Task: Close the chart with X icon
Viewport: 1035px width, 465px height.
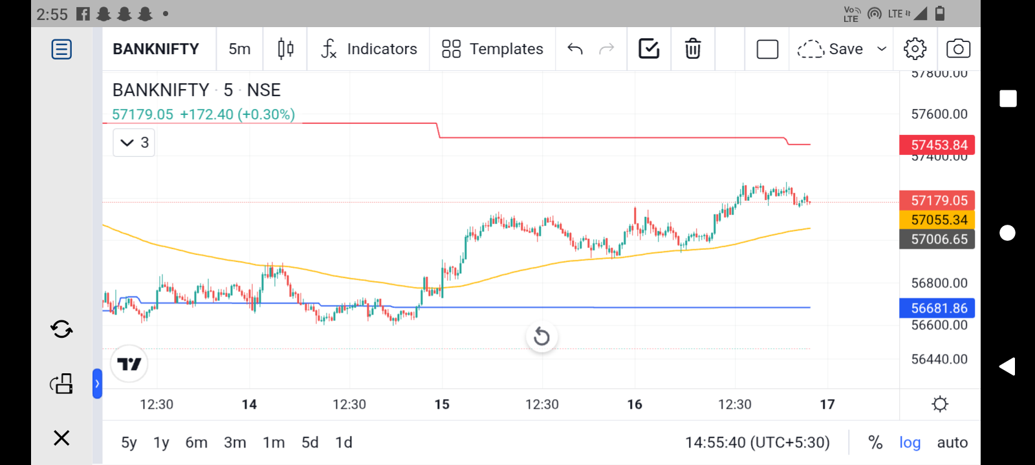Action: tap(61, 438)
